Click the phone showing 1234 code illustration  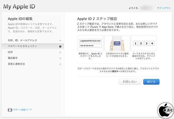pos(117,43)
